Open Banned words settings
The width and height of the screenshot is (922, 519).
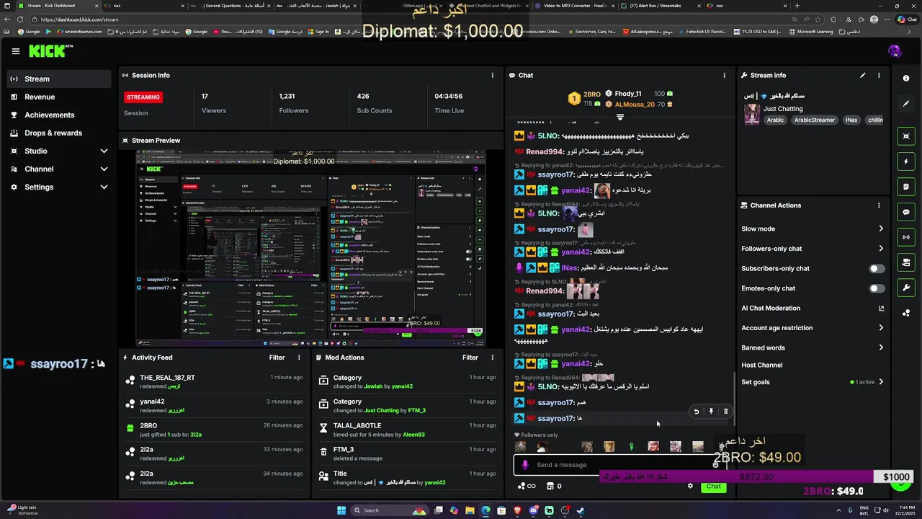813,347
